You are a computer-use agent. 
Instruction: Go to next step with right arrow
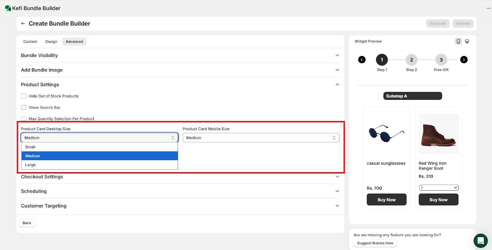464,60
